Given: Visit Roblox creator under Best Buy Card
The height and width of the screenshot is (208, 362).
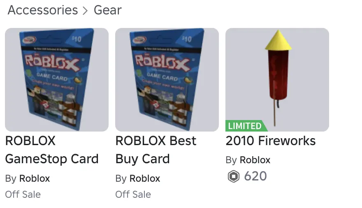Looking at the screenshot, I should 145,178.
